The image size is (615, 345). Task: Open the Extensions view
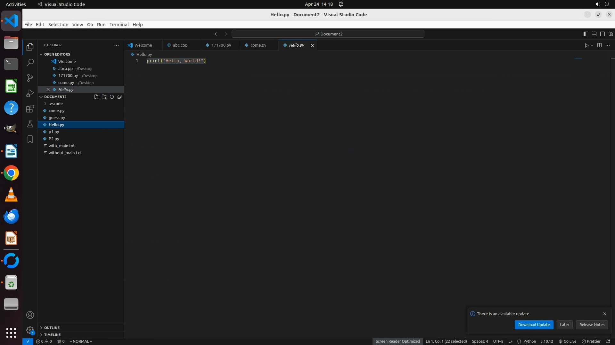[x=30, y=109]
